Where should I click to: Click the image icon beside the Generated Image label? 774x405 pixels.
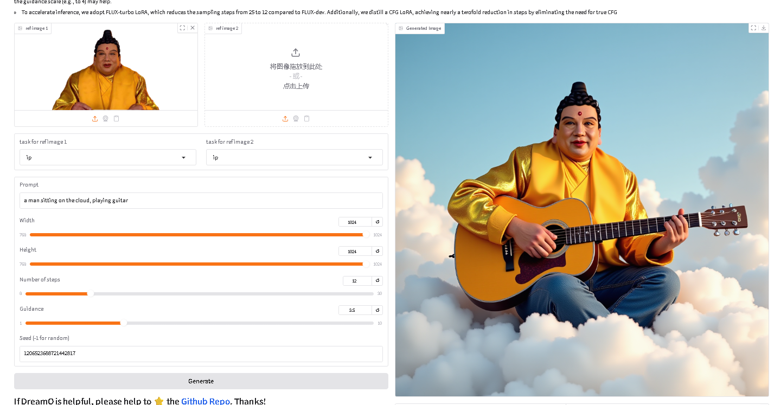[401, 28]
